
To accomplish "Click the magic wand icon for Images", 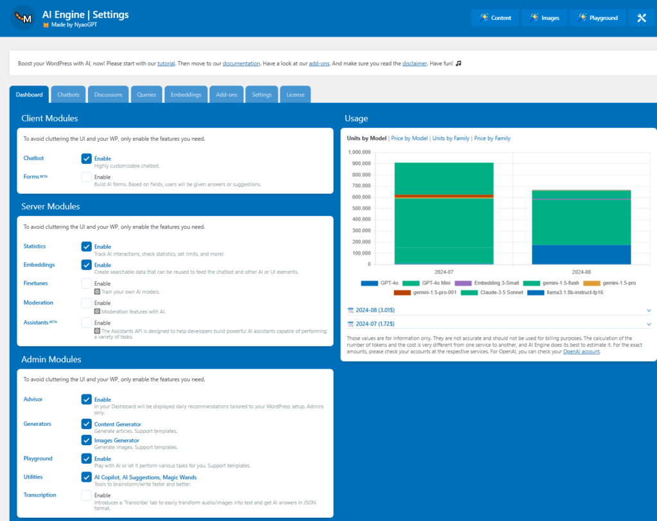I will 533,18.
